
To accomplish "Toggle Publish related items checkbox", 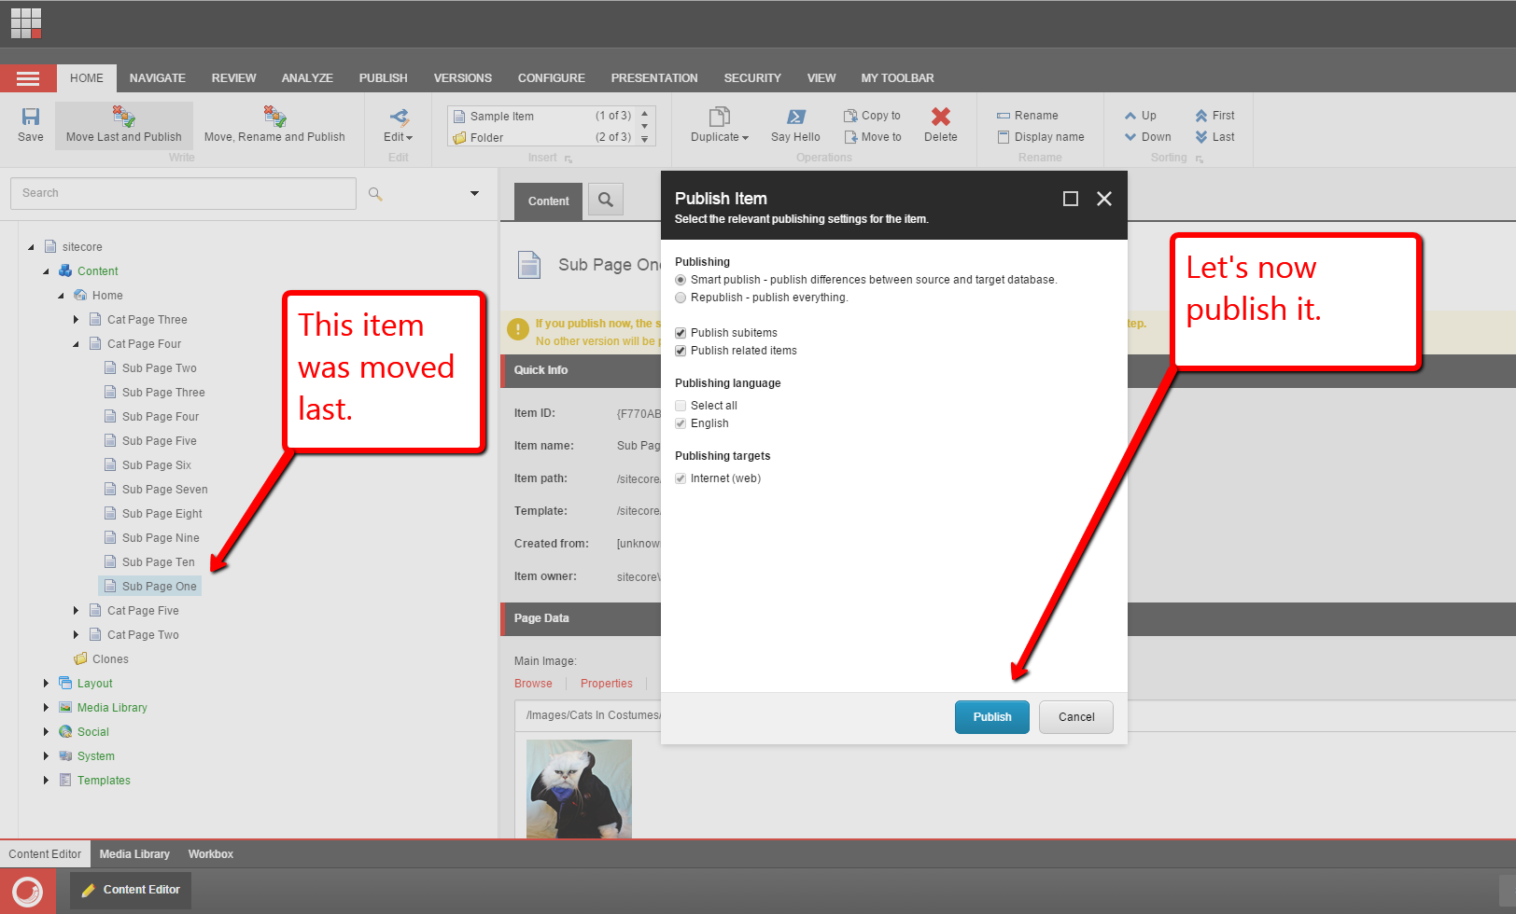I will point(681,351).
